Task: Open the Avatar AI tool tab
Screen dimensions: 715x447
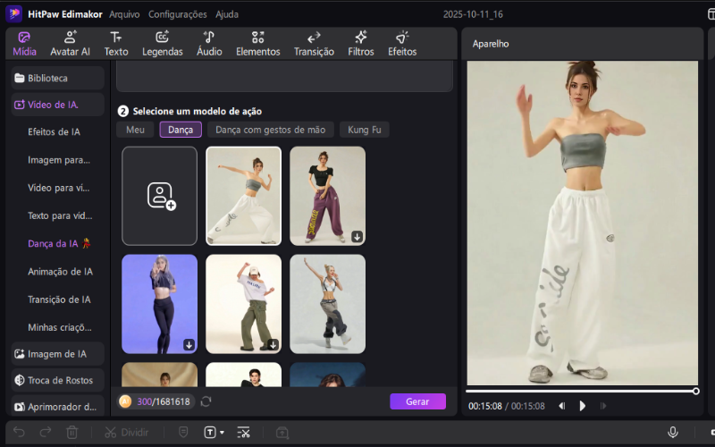Action: [70, 43]
